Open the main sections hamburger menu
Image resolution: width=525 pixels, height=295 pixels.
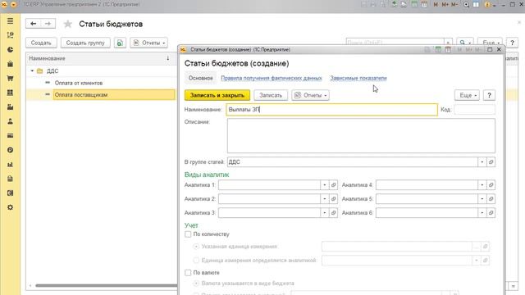pyautogui.click(x=10, y=20)
